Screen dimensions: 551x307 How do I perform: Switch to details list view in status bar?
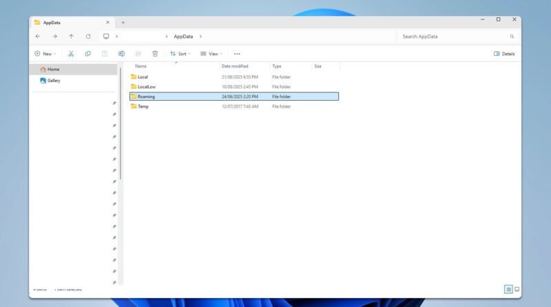[x=508, y=289]
